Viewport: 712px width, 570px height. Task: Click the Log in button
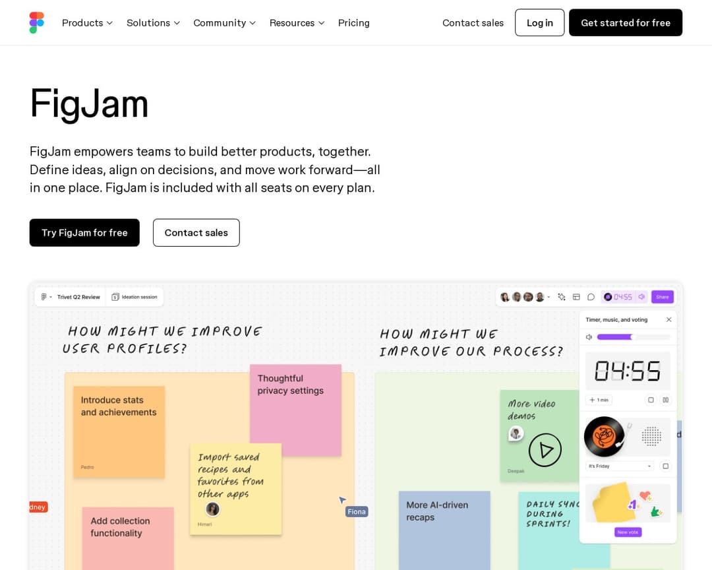coord(539,22)
